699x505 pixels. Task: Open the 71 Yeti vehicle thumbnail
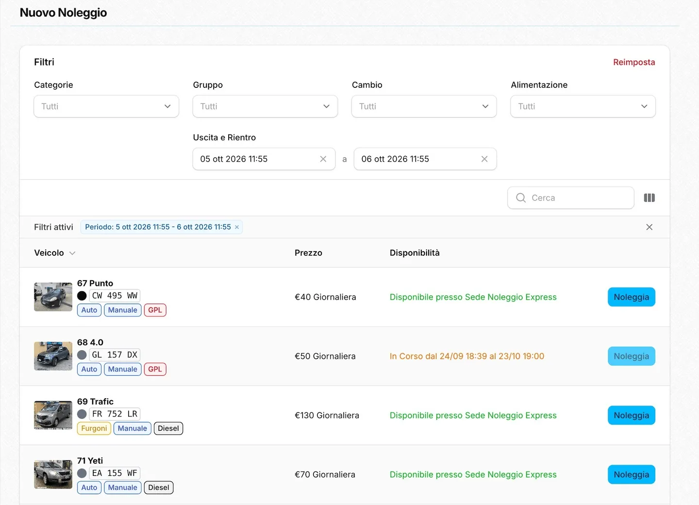coord(53,474)
